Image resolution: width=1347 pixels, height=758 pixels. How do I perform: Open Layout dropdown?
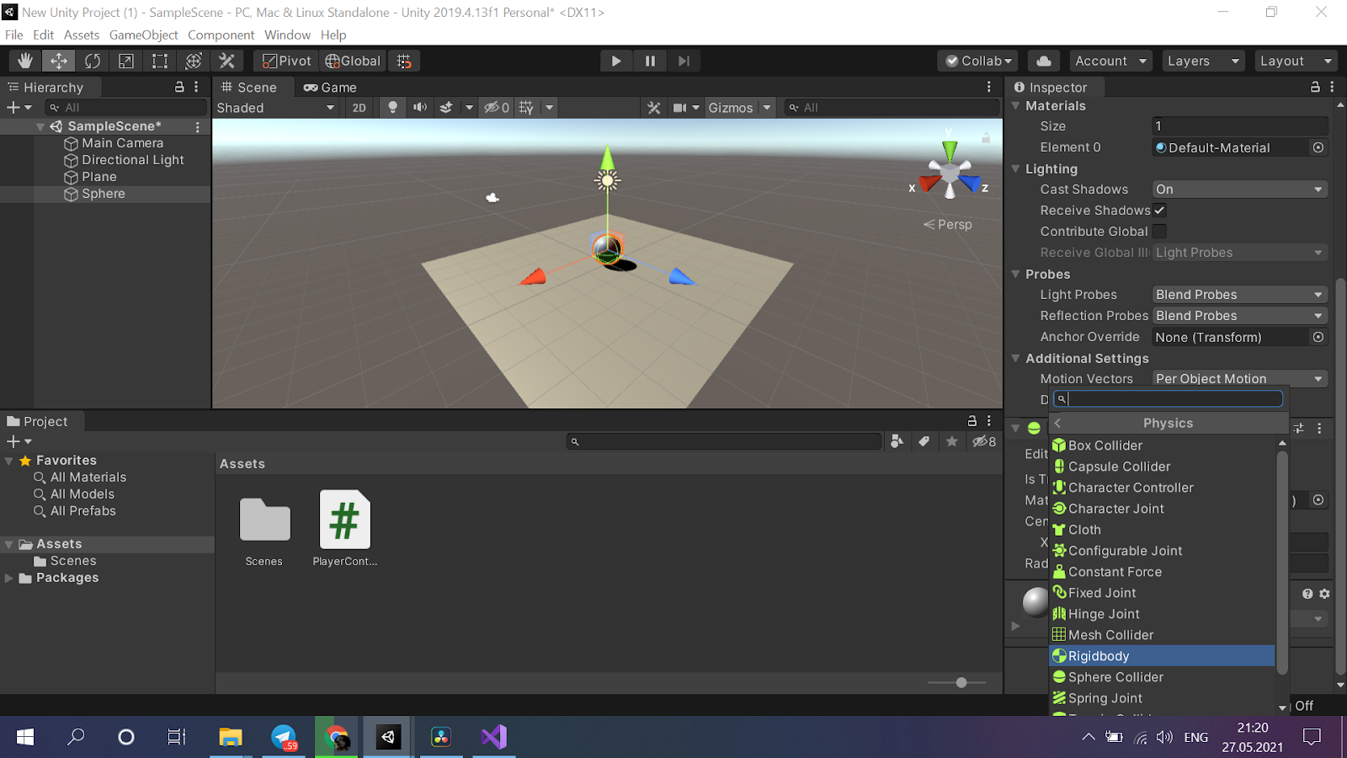pos(1296,61)
